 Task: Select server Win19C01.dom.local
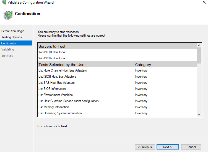click(x=52, y=52)
